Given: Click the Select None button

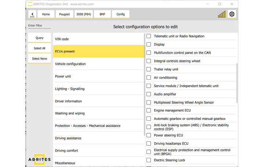Looking at the screenshot, I should pos(39,58).
